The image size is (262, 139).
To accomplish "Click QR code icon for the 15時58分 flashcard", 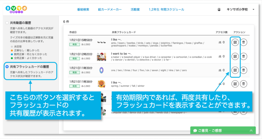I will [x=235, y=42].
